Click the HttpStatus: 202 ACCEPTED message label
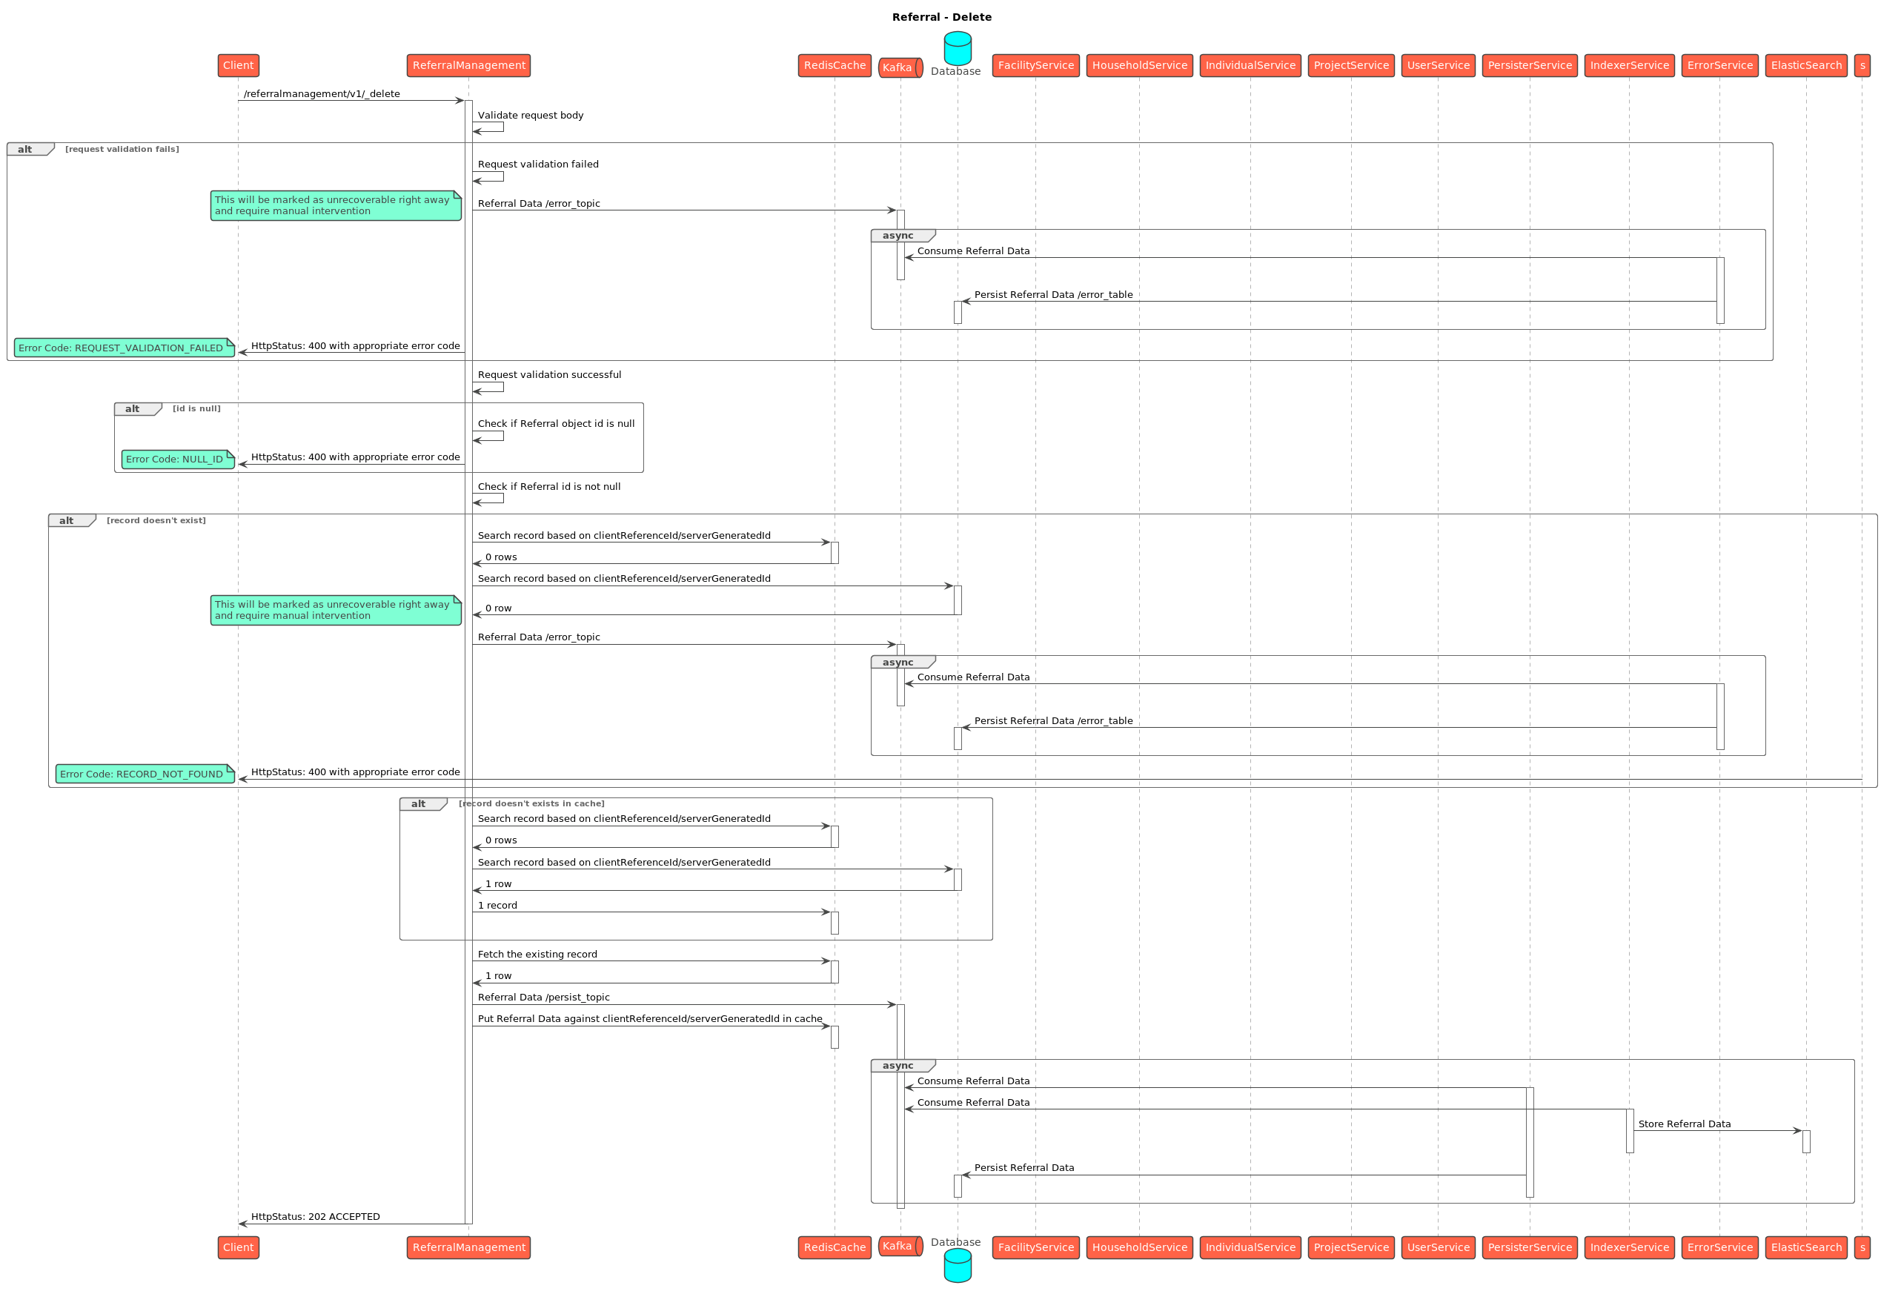The height and width of the screenshot is (1294, 1881). pyautogui.click(x=316, y=1217)
